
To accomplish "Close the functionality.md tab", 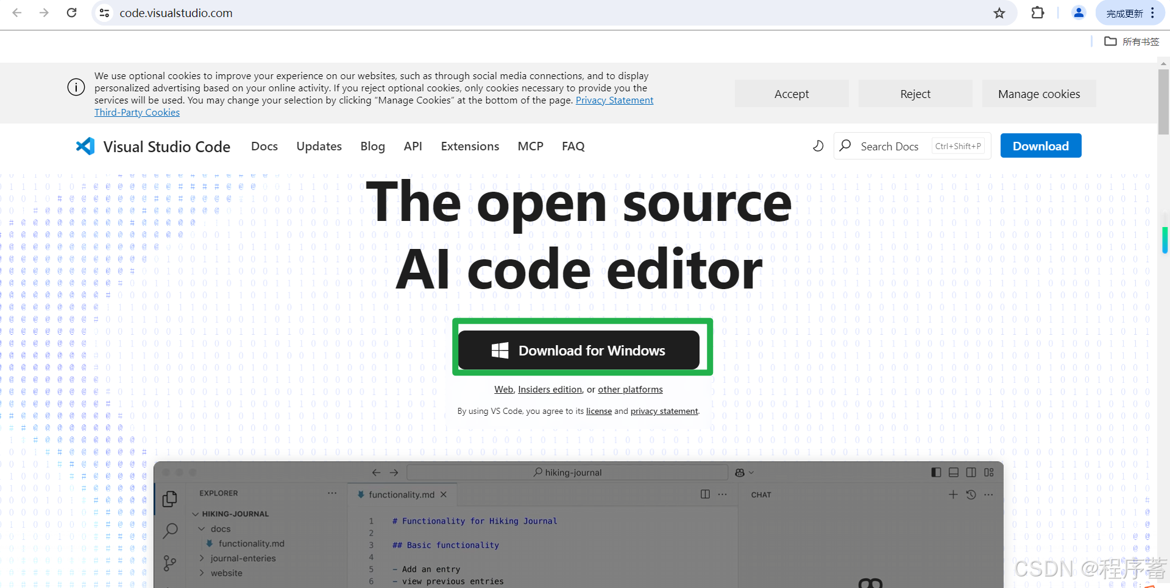I will [x=444, y=494].
